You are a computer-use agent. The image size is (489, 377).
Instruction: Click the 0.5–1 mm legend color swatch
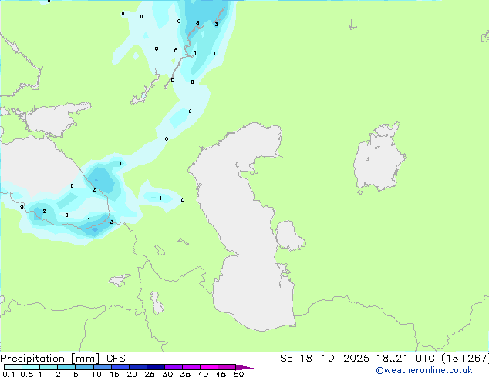click(31, 367)
